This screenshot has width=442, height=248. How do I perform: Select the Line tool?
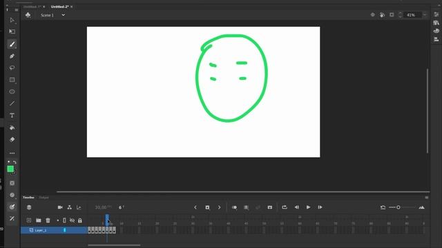pyautogui.click(x=12, y=103)
